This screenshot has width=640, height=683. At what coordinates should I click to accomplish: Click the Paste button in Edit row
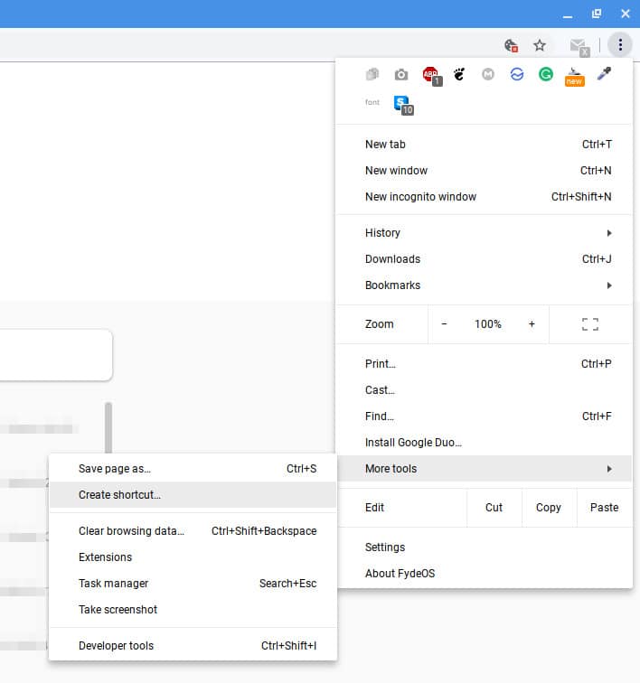(x=604, y=508)
